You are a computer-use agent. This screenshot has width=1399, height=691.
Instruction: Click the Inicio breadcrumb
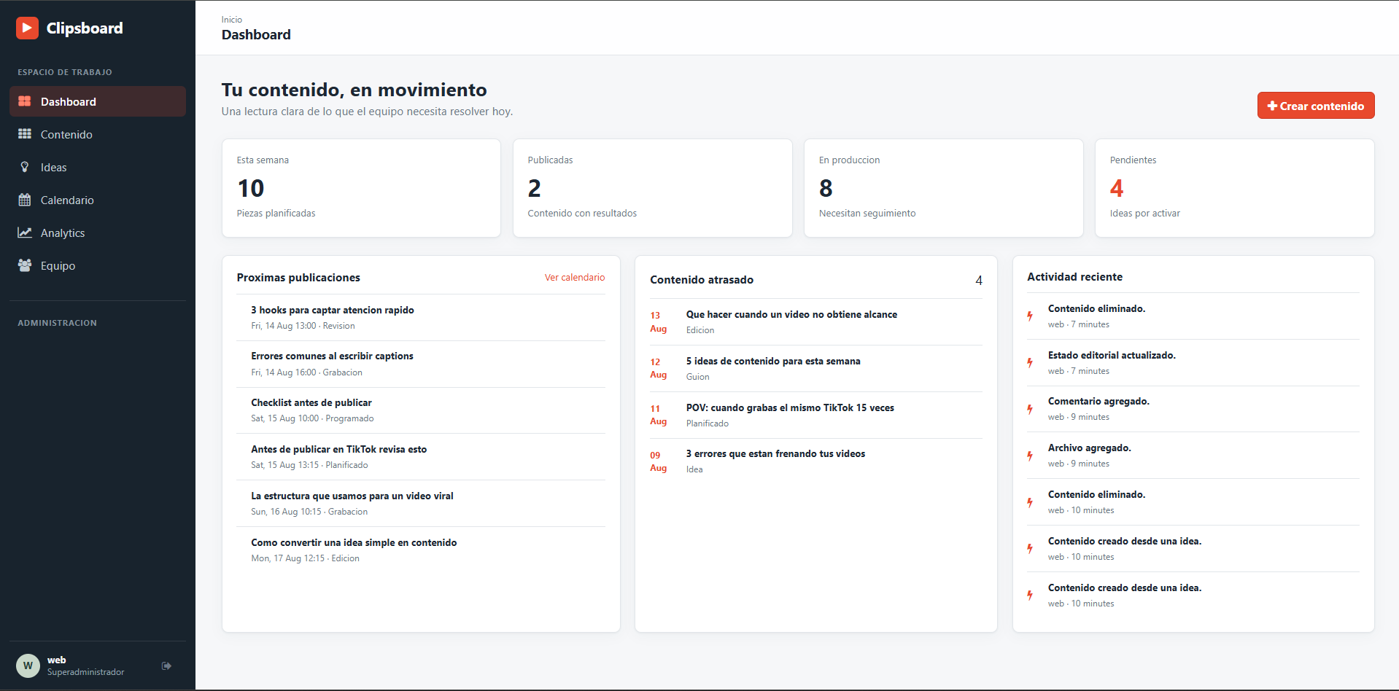click(x=232, y=20)
